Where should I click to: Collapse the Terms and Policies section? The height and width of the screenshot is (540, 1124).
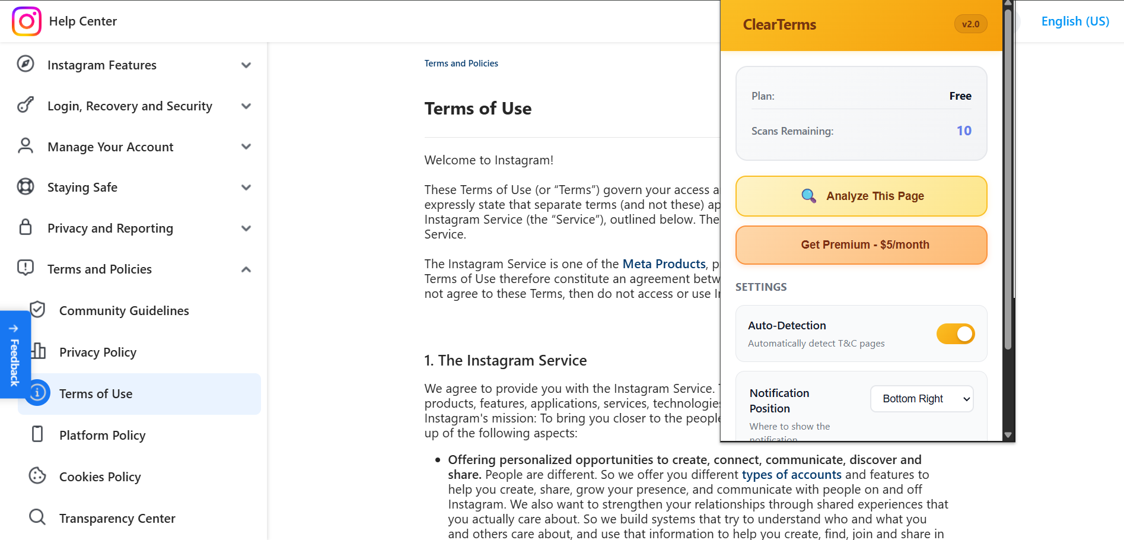pos(246,269)
